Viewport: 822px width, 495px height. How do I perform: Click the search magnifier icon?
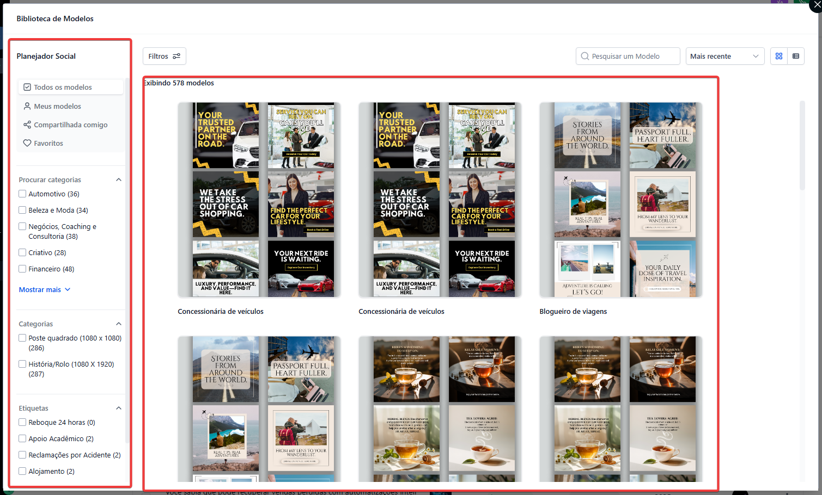click(585, 56)
